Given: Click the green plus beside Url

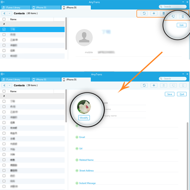Looking at the screenshot, I should pyautogui.click(x=77, y=148).
